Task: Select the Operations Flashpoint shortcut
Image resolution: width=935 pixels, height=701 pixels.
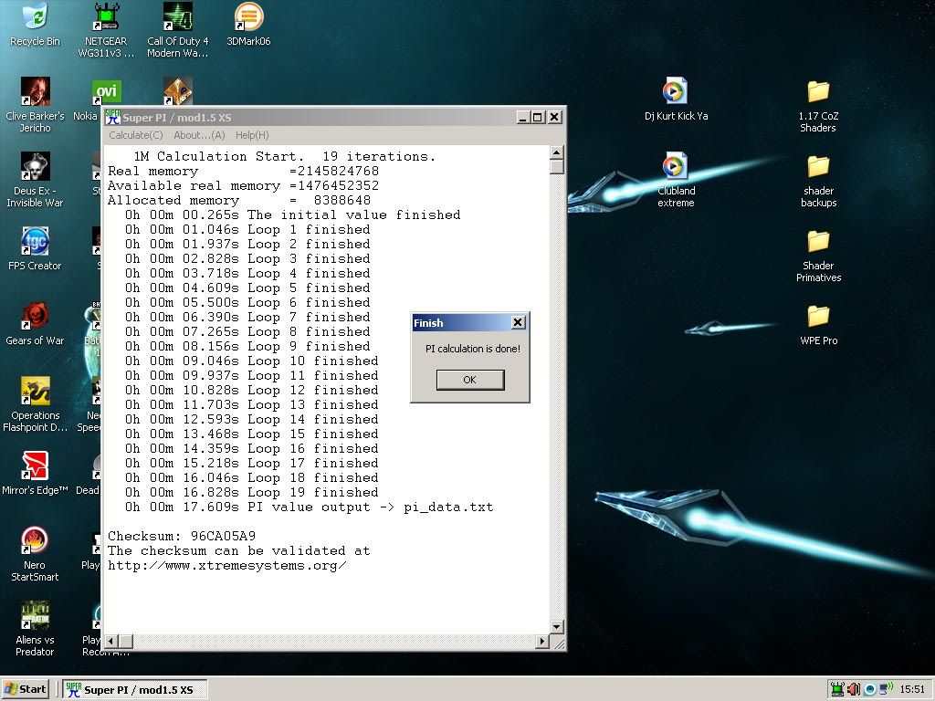Action: [x=35, y=404]
